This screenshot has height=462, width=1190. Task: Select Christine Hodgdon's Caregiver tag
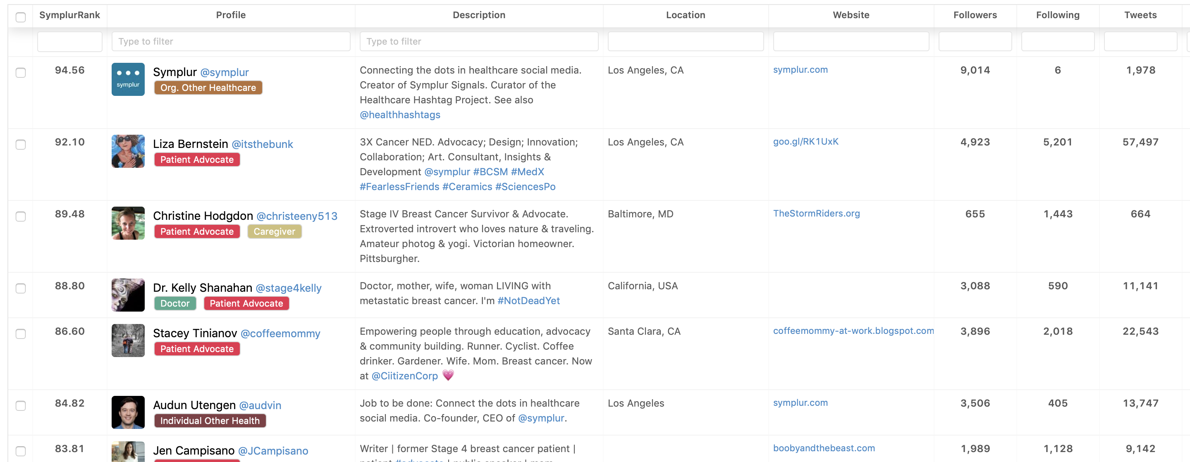[x=275, y=232]
